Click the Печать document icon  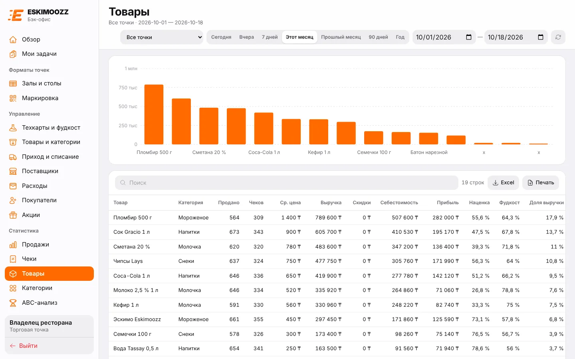[530, 183]
